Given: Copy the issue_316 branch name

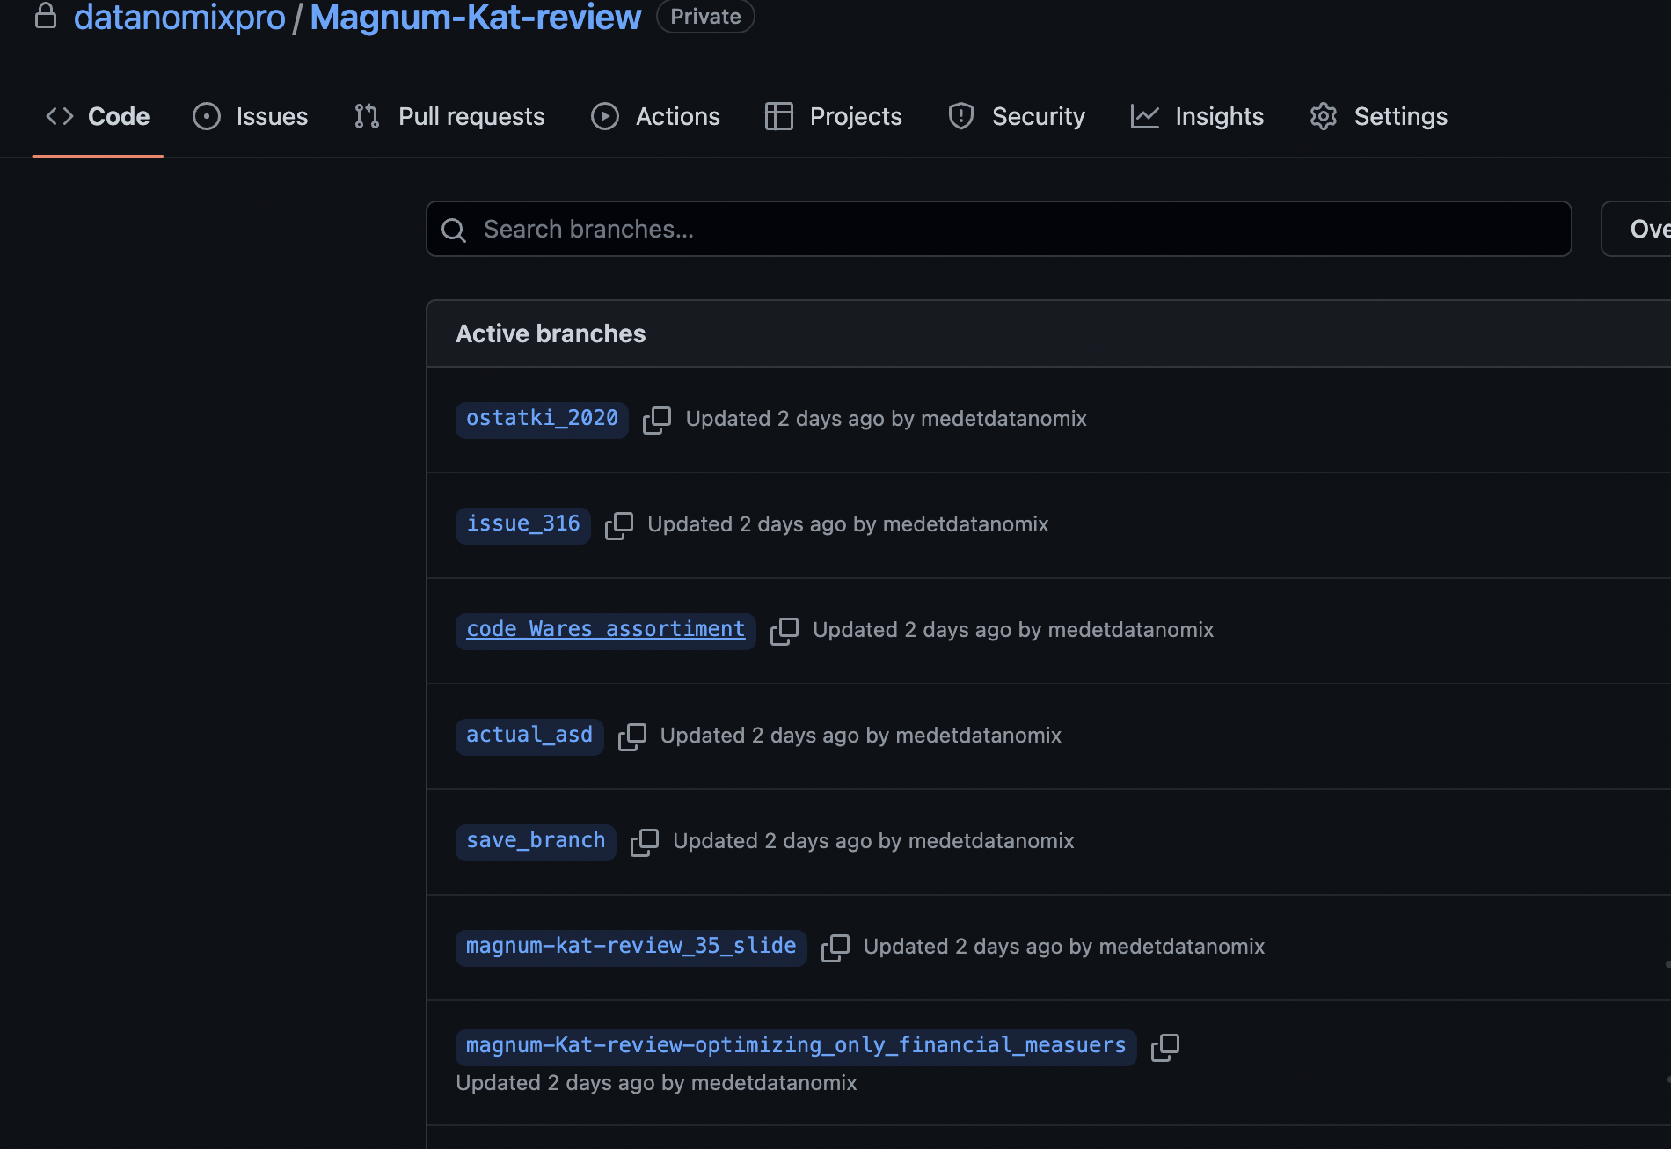Looking at the screenshot, I should pyautogui.click(x=619, y=525).
